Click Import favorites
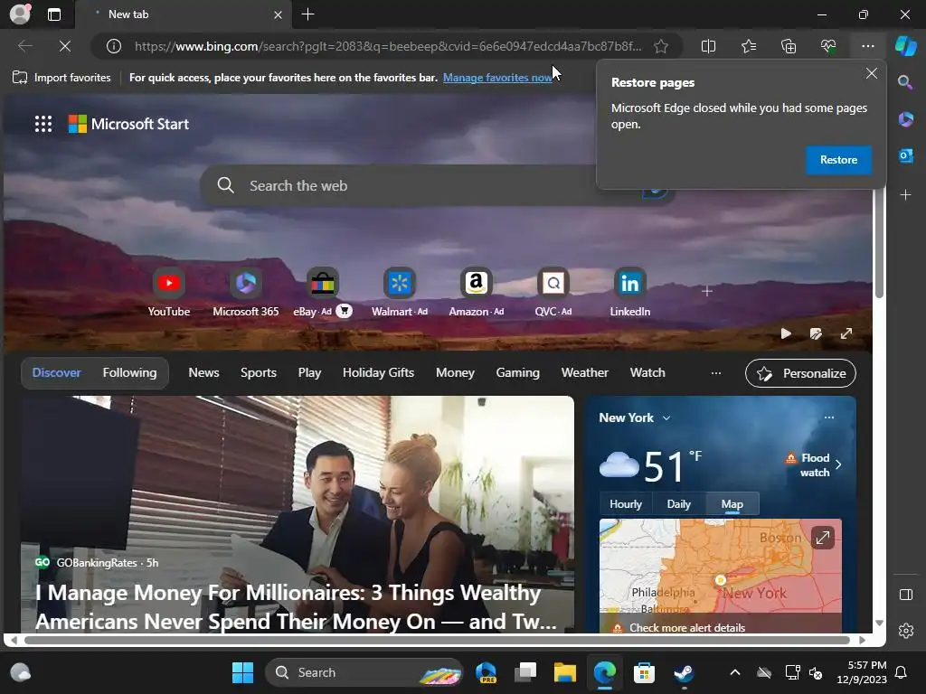Viewport: 926px width, 694px height. [x=61, y=78]
